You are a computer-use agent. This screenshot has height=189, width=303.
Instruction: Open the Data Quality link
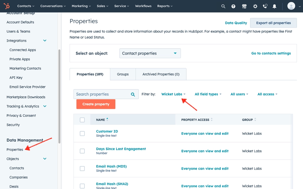(x=236, y=23)
